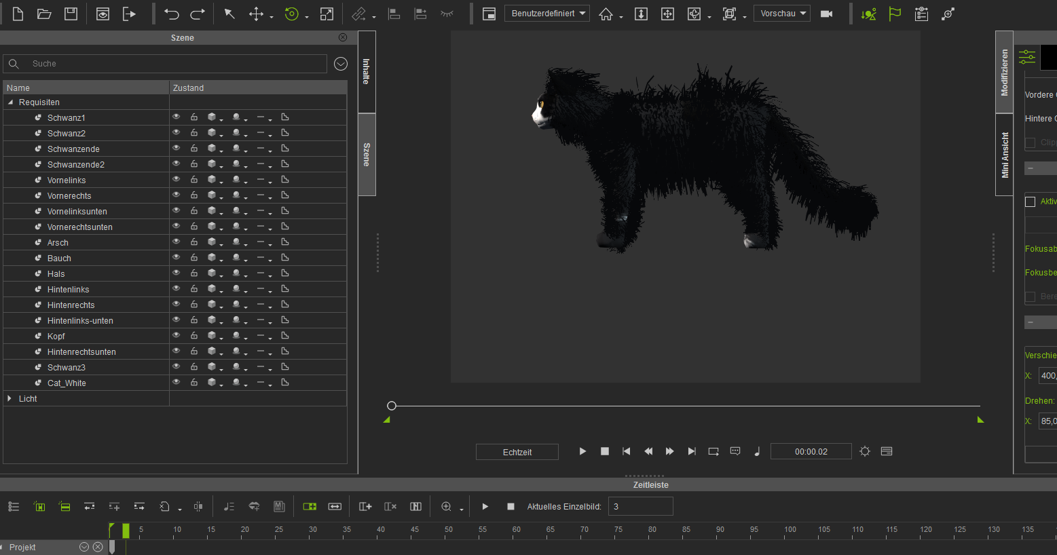Select the arrow selection tool
Screen dimensions: 1057x555
[229, 14]
